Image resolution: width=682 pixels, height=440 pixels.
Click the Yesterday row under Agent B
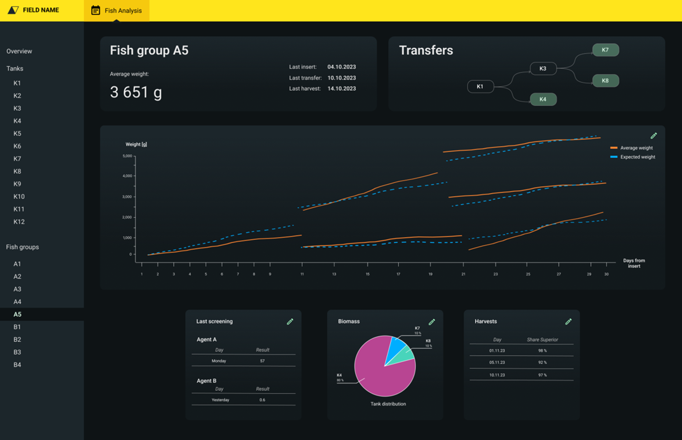(243, 400)
